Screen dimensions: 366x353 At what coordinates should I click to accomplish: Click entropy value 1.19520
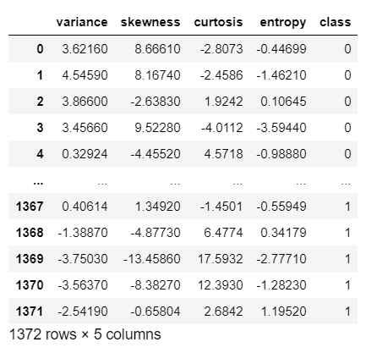coord(284,312)
